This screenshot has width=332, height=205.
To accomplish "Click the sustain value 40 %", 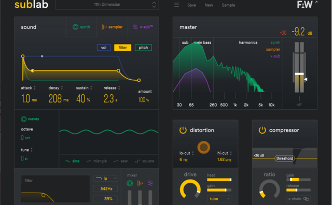I will (x=83, y=99).
